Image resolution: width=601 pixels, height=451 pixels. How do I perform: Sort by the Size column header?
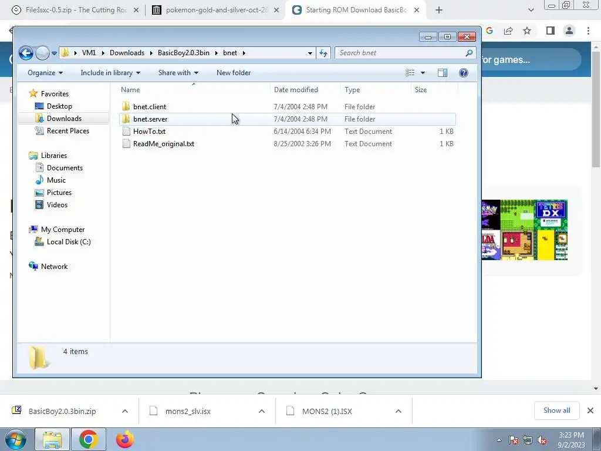coord(434,90)
